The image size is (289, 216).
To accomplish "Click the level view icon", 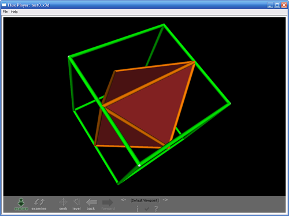I will [77, 204].
